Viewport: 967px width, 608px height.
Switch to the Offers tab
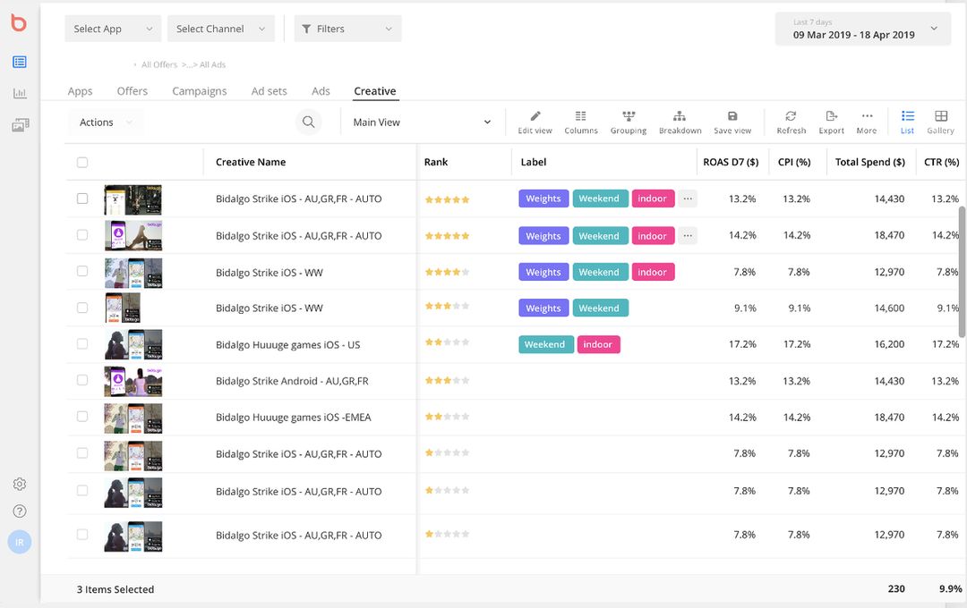(132, 91)
